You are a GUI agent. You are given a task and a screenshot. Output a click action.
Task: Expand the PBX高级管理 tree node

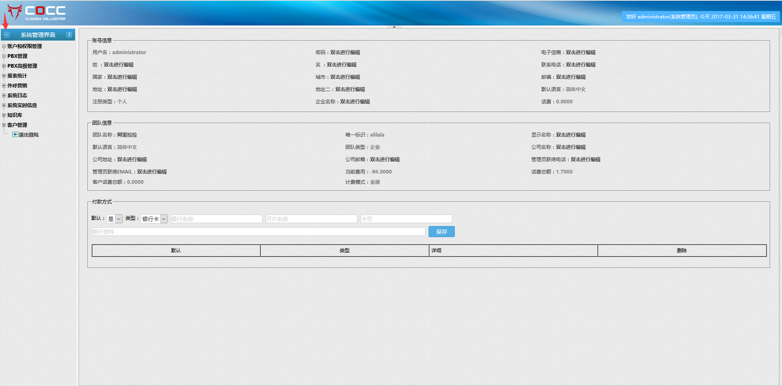[4, 66]
